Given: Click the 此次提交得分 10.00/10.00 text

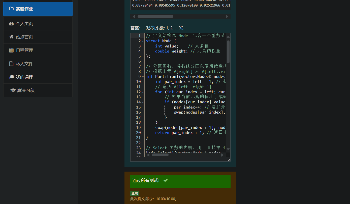Looking at the screenshot, I should click(154, 199).
